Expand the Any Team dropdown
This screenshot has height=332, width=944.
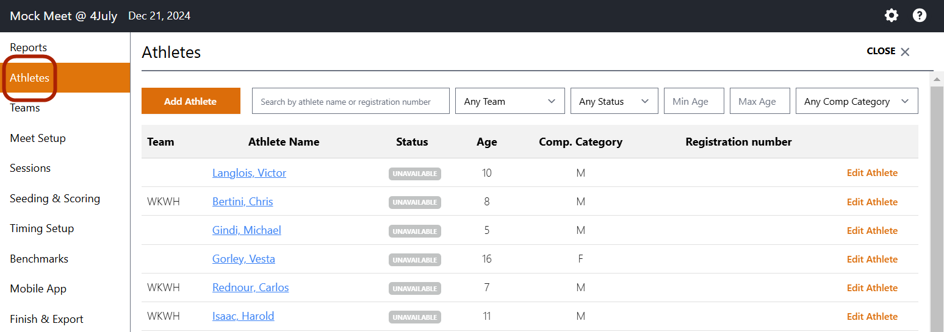(510, 101)
